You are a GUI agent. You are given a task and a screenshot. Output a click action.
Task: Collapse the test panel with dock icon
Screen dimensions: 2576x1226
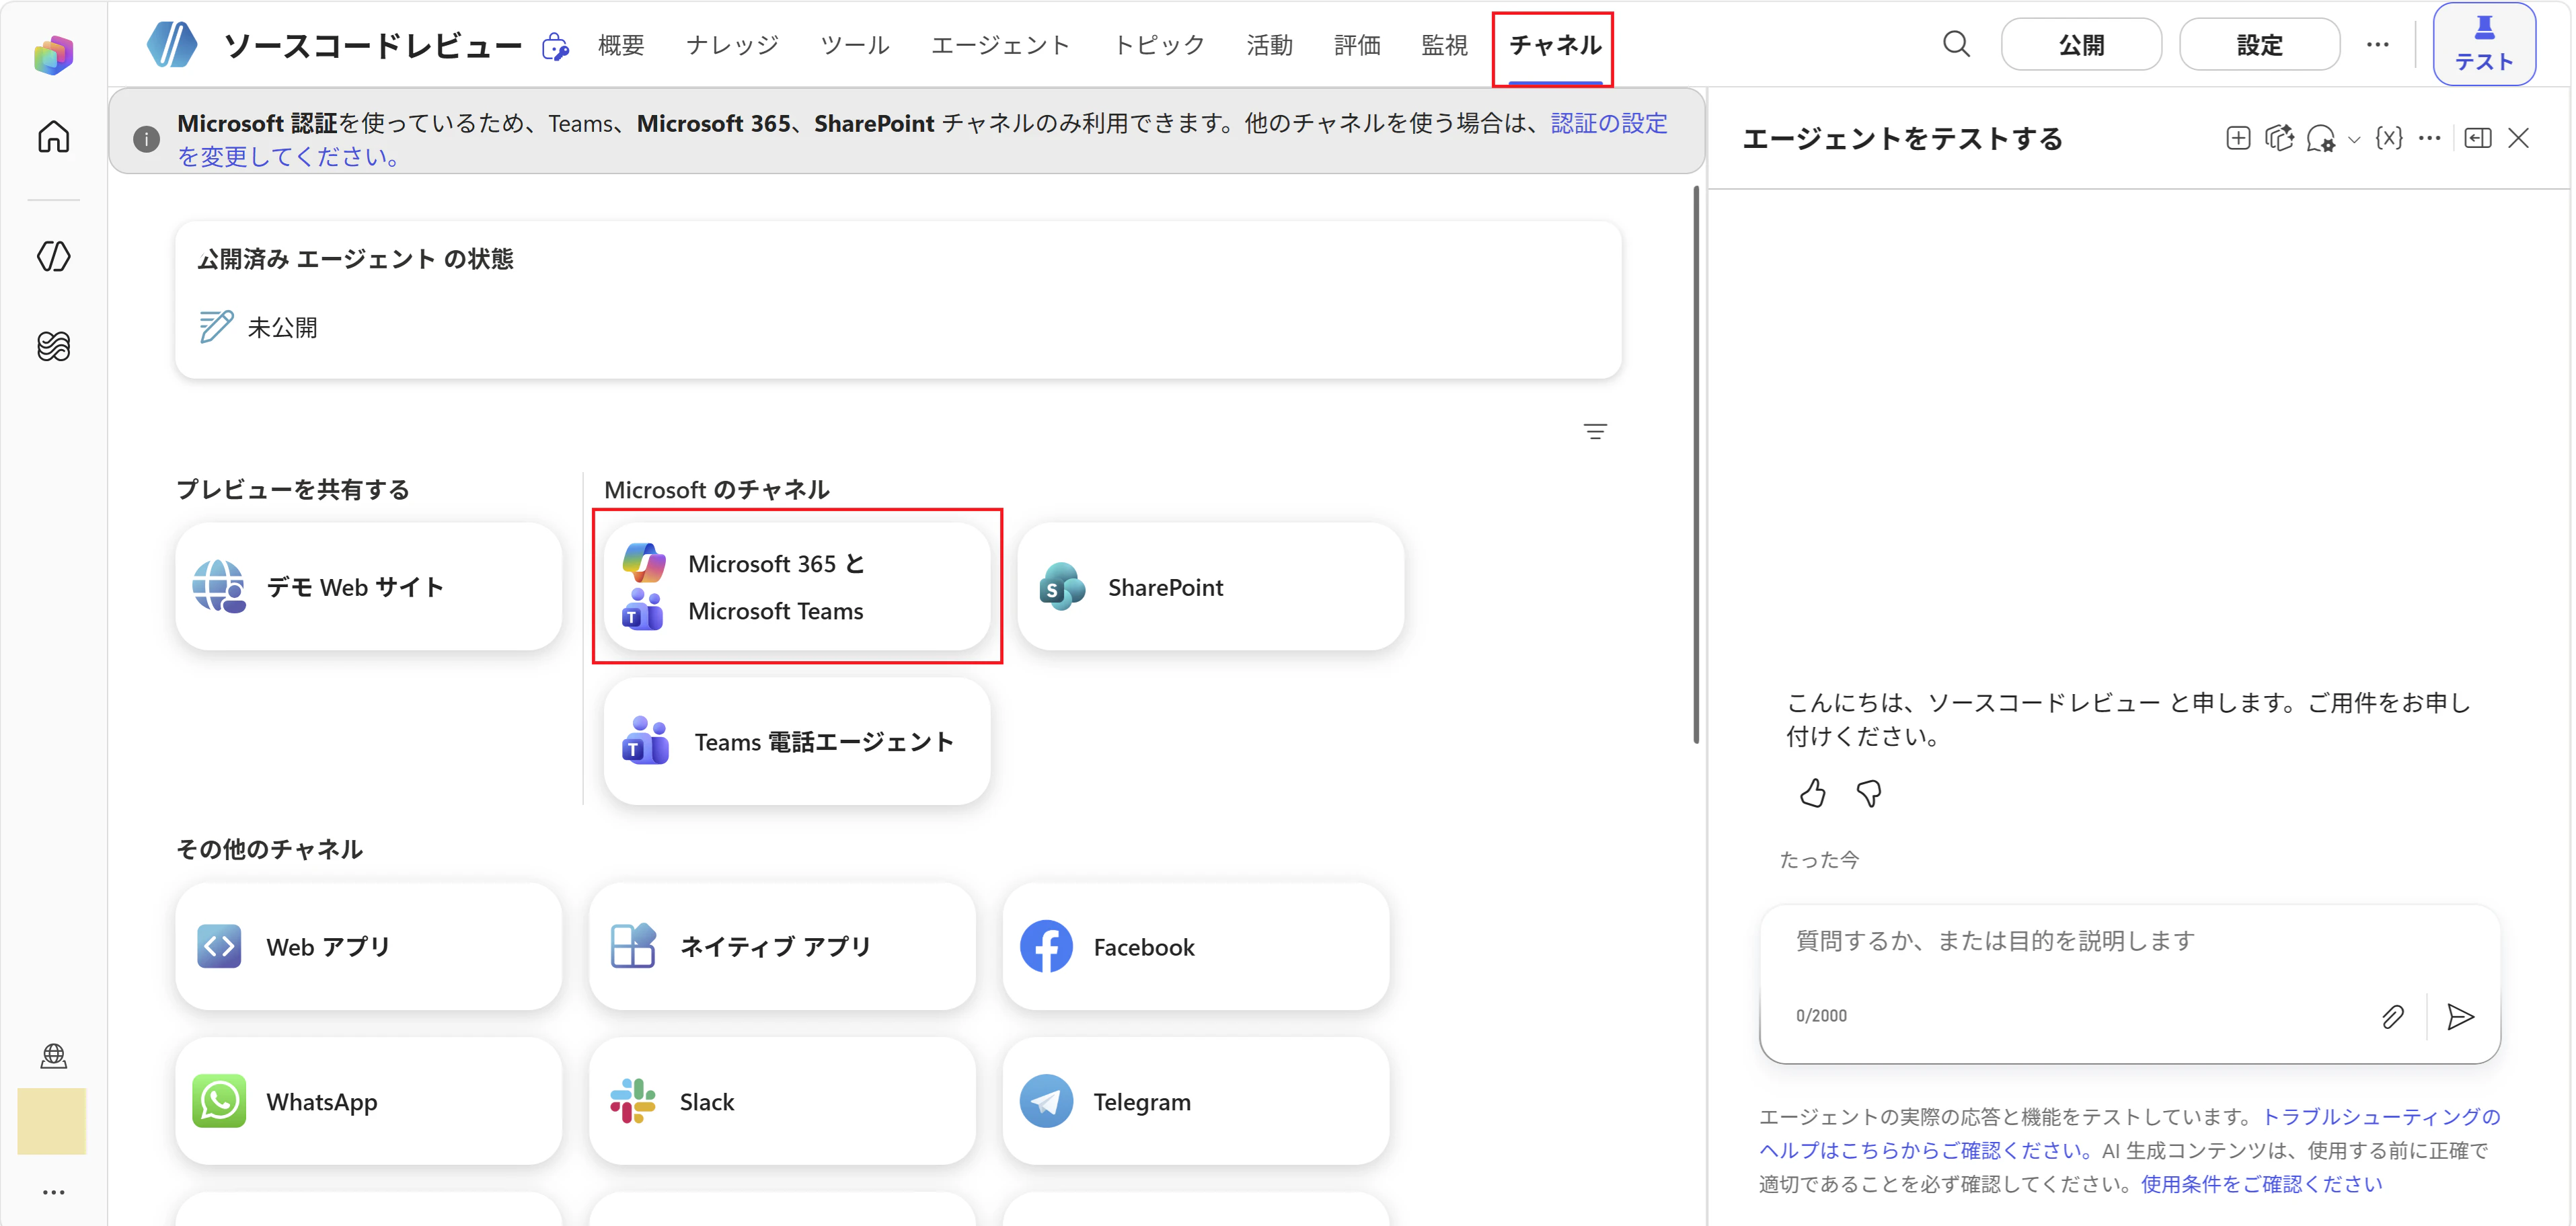(x=2478, y=138)
